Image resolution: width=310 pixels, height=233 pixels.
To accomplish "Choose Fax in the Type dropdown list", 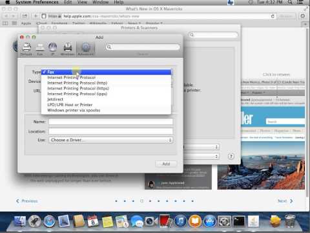I will point(107,72).
